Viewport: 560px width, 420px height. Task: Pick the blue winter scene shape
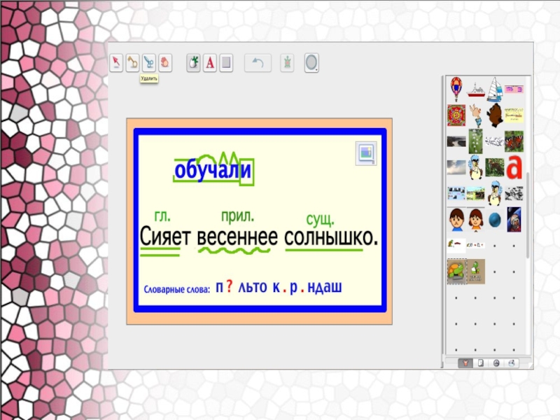(x=456, y=194)
